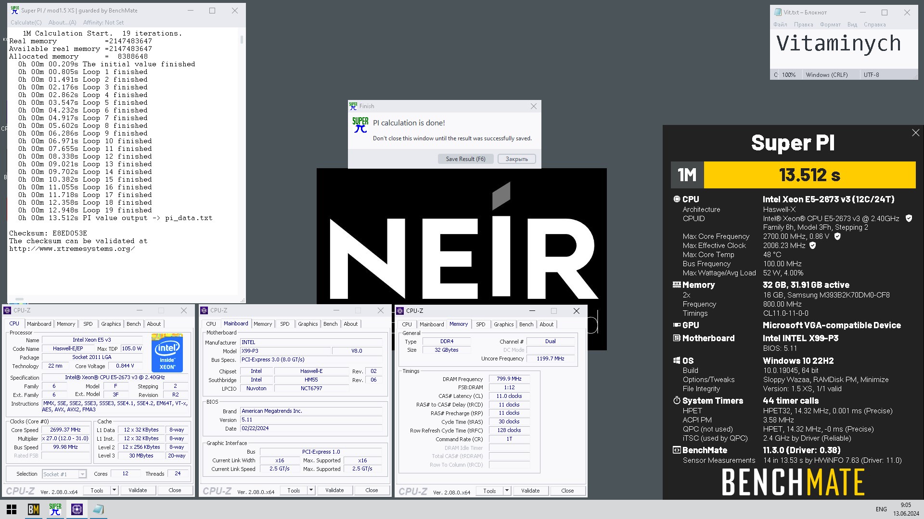
Task: Open Super PI from the taskbar
Action: (x=55, y=509)
